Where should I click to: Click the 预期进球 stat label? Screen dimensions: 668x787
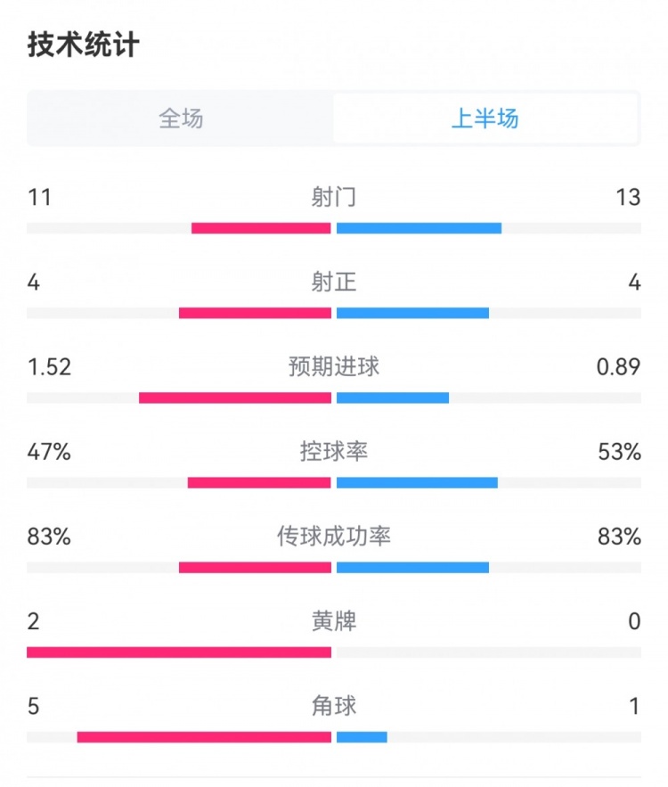click(334, 366)
